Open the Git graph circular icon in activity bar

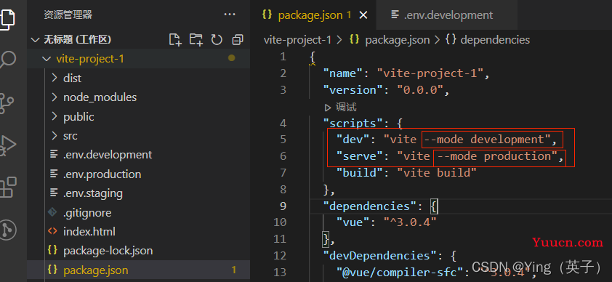point(8,230)
